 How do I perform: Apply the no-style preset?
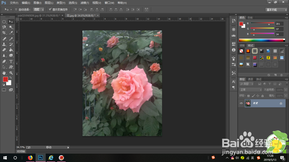click(241, 51)
